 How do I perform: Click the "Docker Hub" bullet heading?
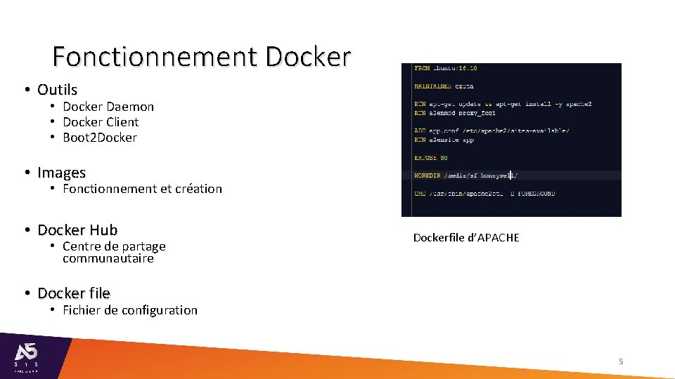[x=77, y=230]
